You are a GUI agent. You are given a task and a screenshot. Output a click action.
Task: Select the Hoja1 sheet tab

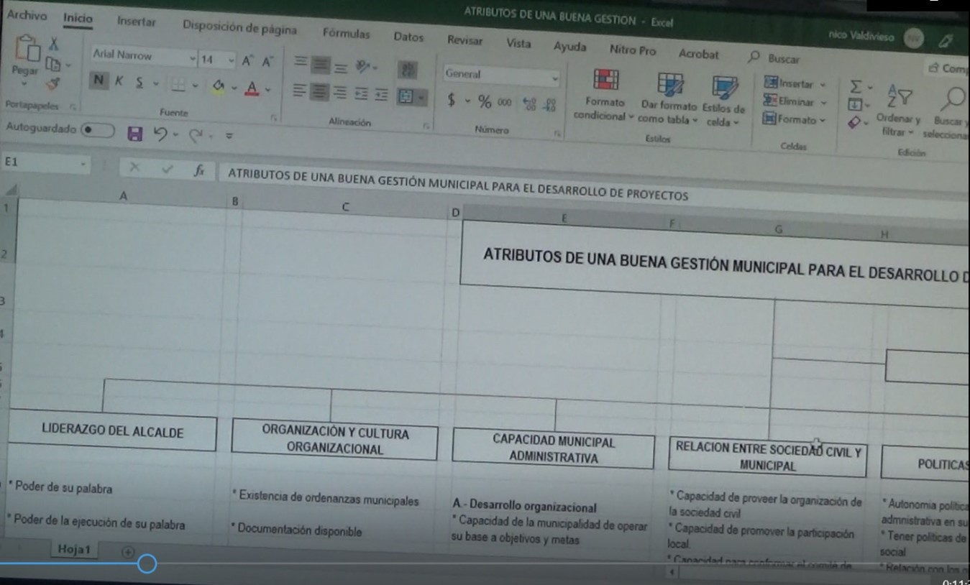tap(73, 548)
